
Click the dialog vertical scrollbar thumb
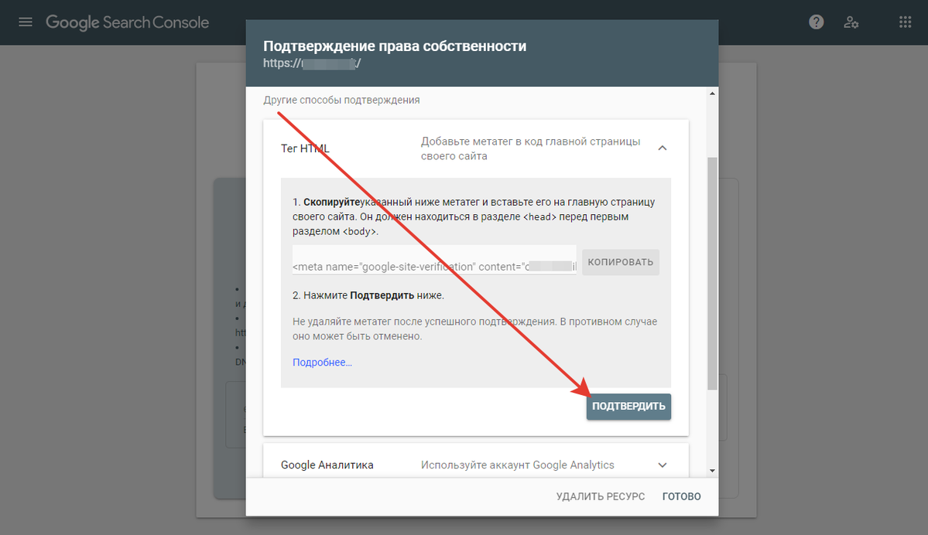point(712,273)
